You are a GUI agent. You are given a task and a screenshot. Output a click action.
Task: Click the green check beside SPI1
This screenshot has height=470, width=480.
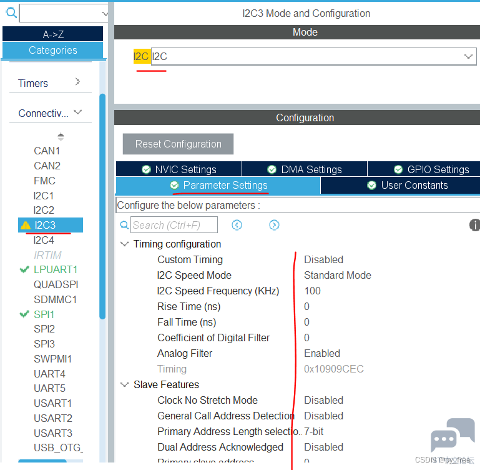[24, 314]
